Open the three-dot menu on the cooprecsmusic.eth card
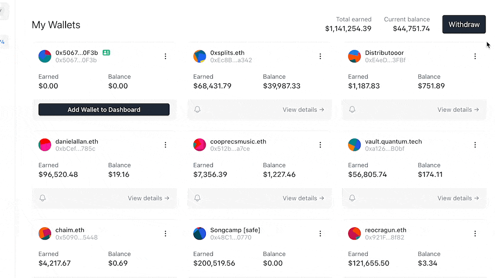The height and width of the screenshot is (278, 495). point(321,145)
